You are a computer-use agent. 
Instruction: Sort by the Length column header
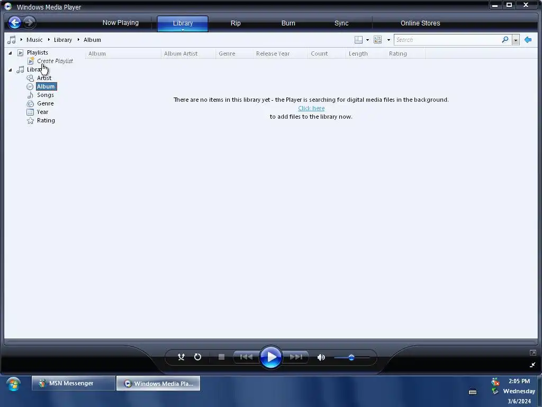point(366,54)
